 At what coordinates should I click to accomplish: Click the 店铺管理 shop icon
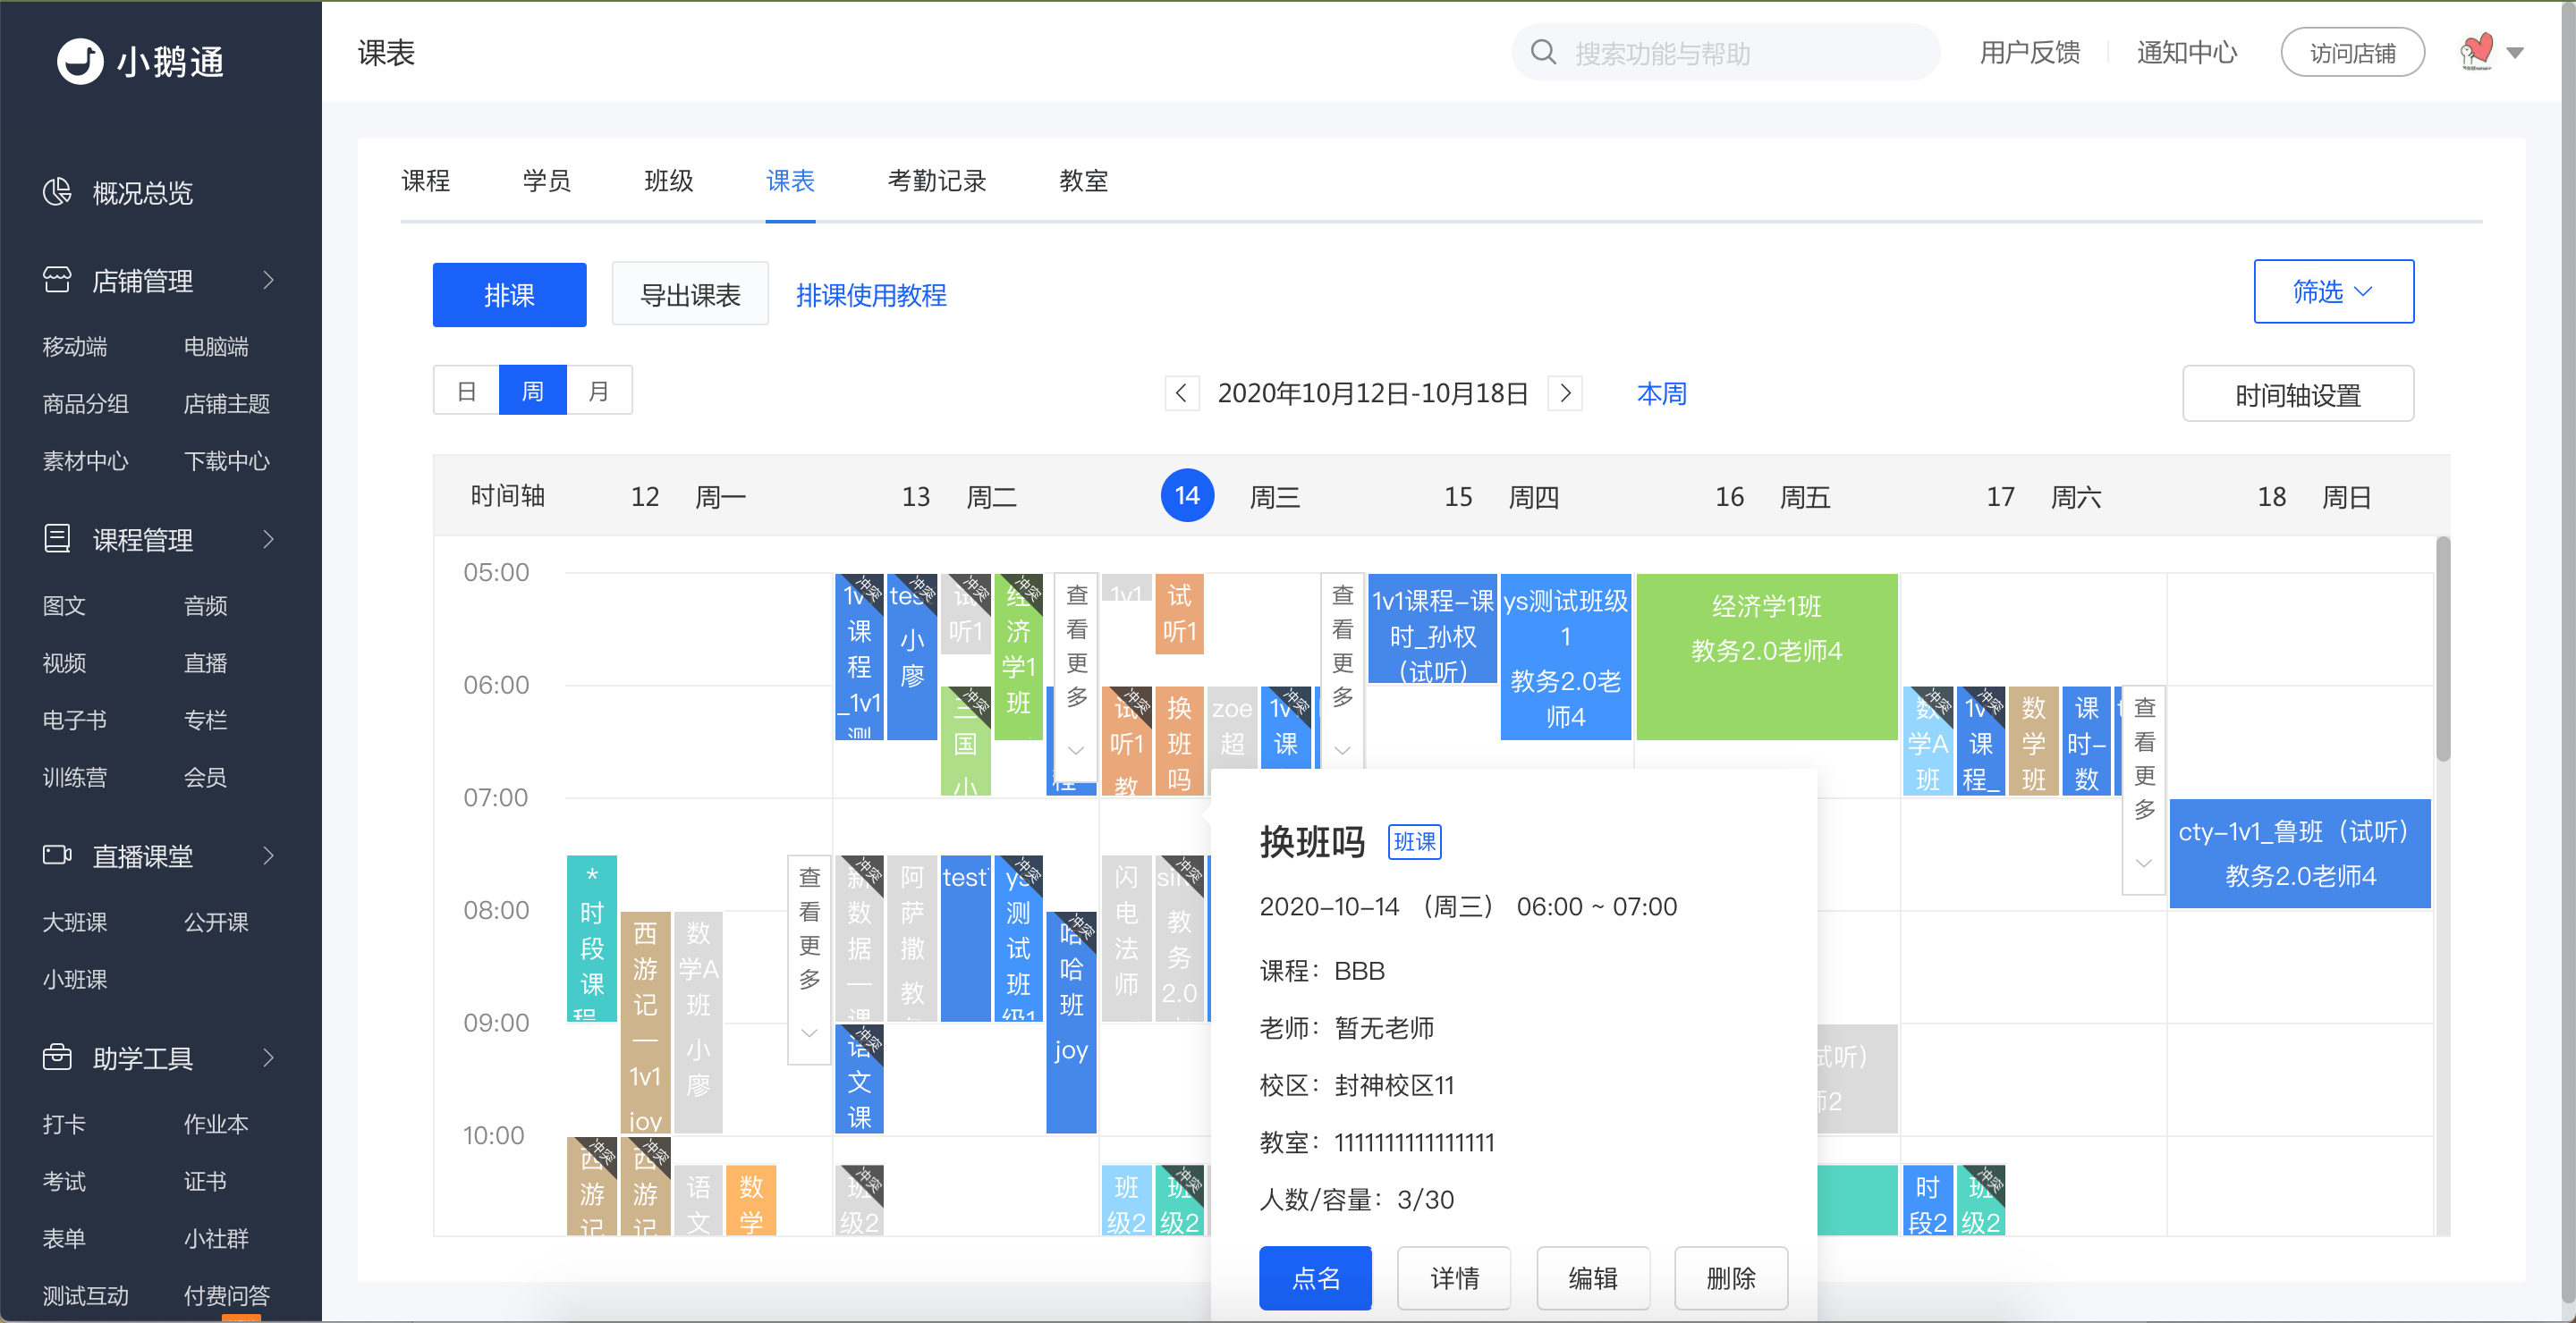[x=57, y=280]
